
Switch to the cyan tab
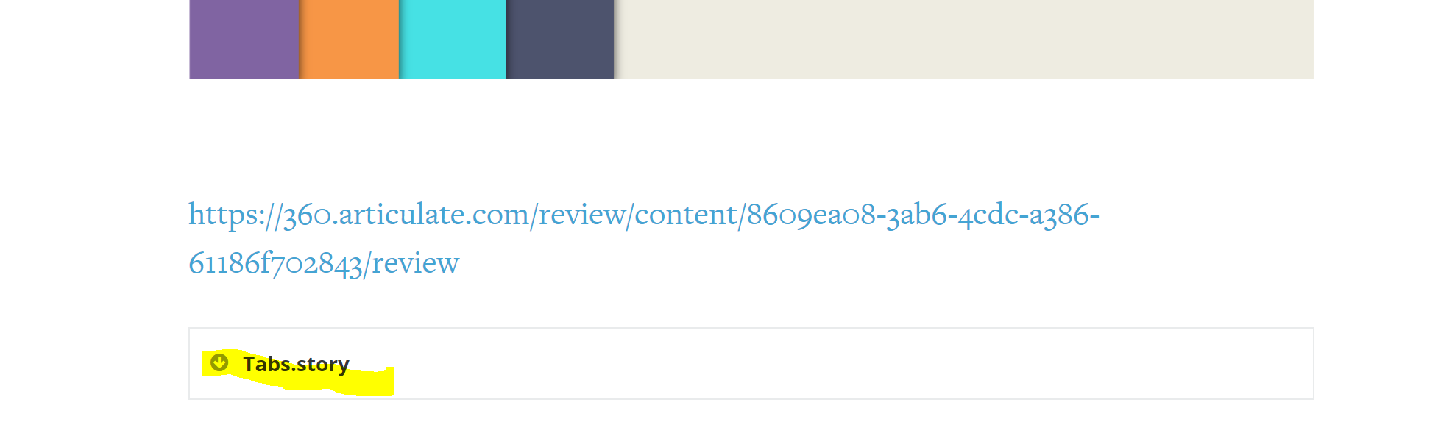[x=453, y=39]
